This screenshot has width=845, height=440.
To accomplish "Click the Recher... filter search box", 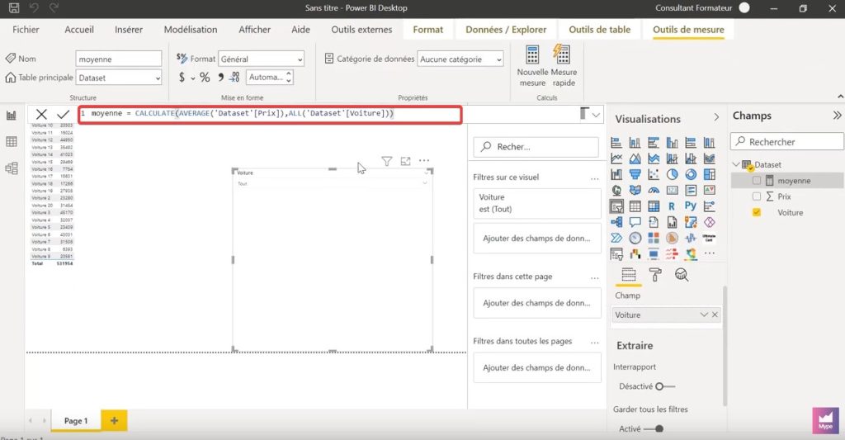I will click(x=536, y=147).
